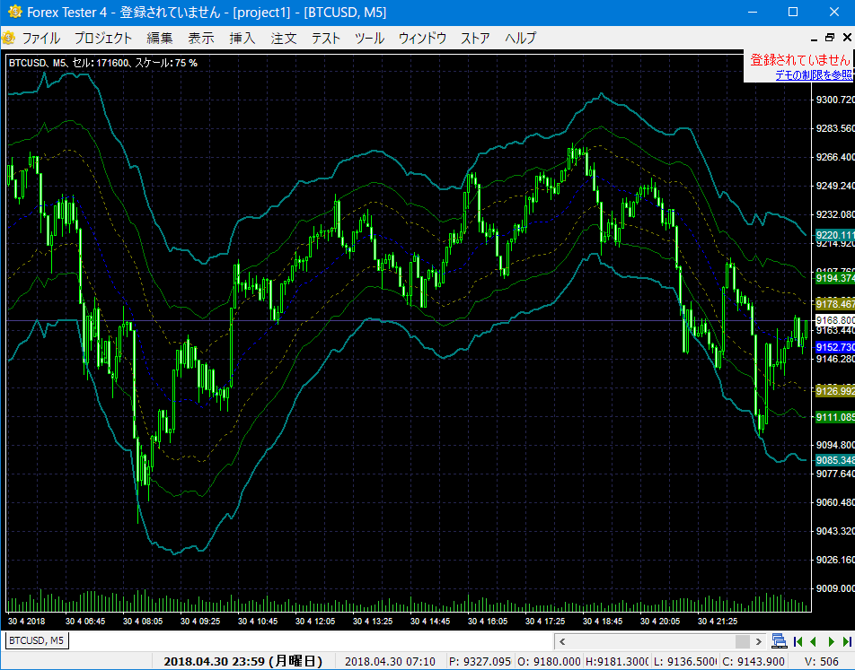Open the テスト menu

(x=325, y=39)
